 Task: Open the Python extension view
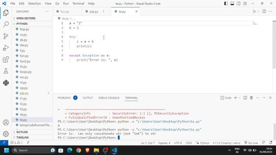tap(6, 83)
